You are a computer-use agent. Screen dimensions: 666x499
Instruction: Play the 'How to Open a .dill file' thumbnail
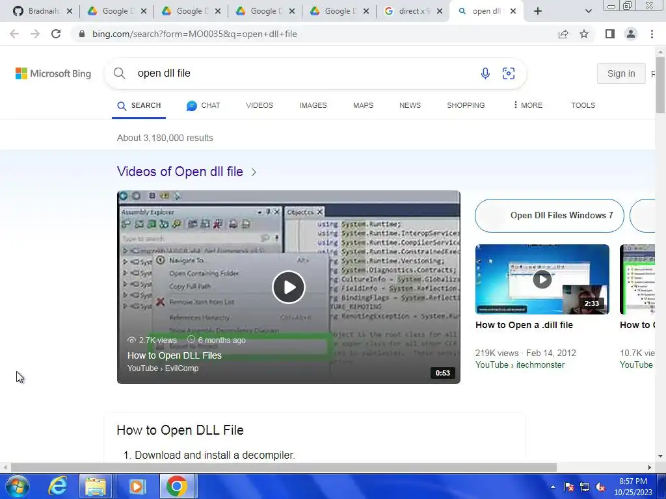542,279
